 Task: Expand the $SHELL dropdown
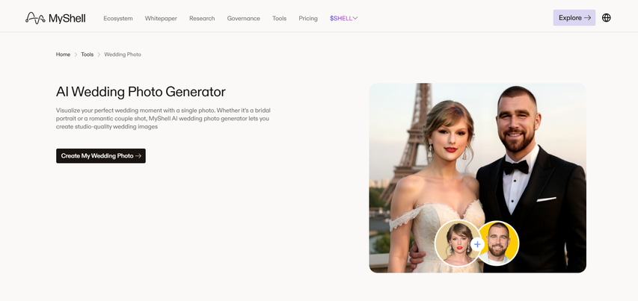(x=344, y=18)
